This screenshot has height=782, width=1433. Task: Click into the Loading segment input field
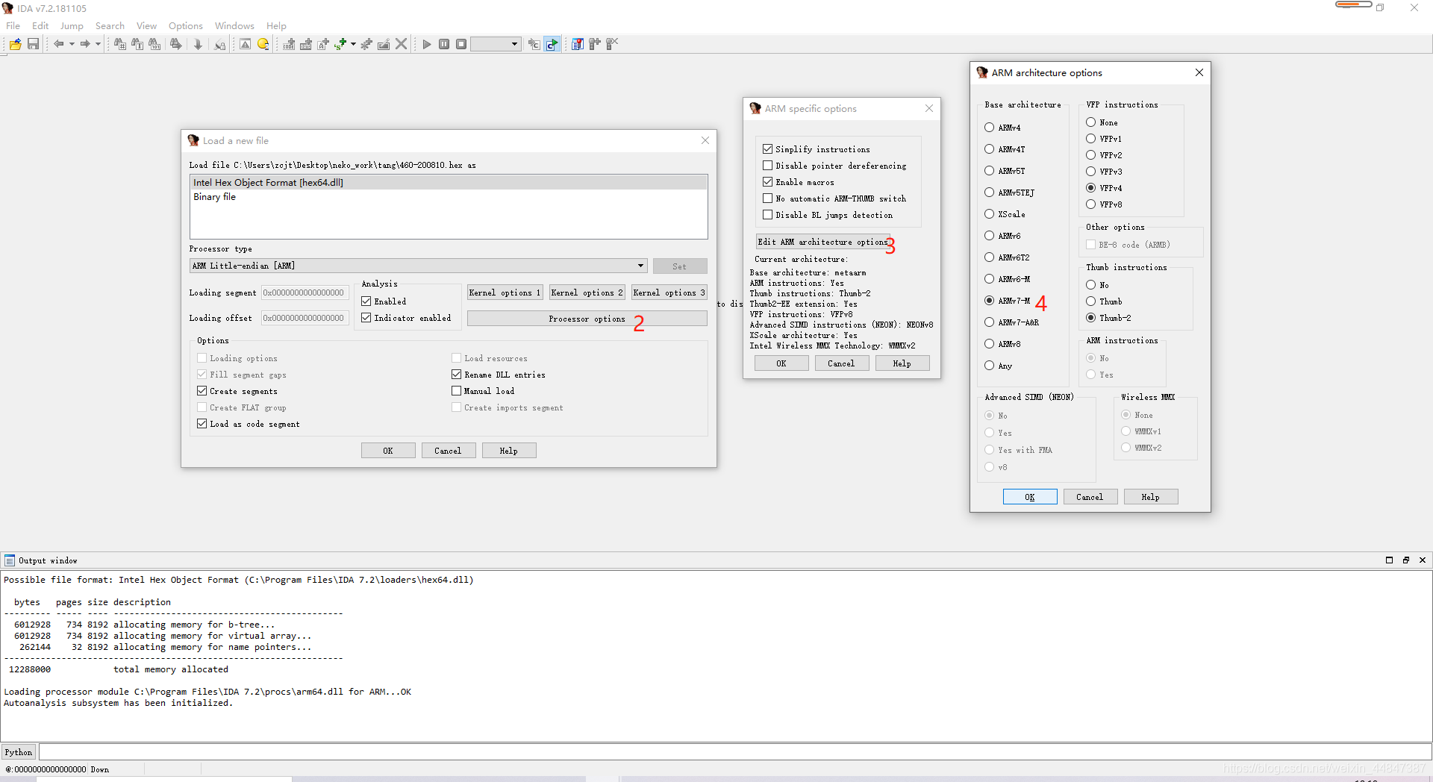tap(305, 293)
